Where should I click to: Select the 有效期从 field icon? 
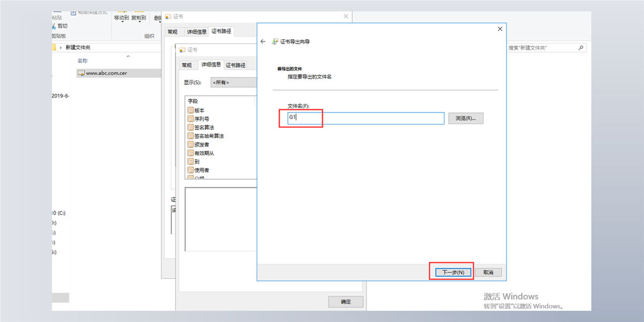pyautogui.click(x=191, y=153)
